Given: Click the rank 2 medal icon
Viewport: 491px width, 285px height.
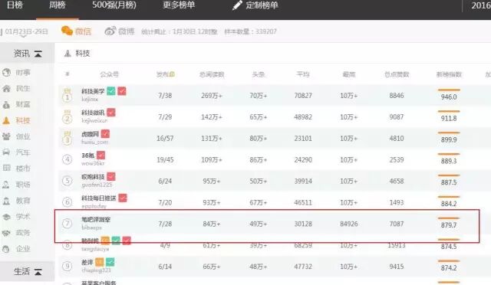Looking at the screenshot, I should click(x=67, y=117).
